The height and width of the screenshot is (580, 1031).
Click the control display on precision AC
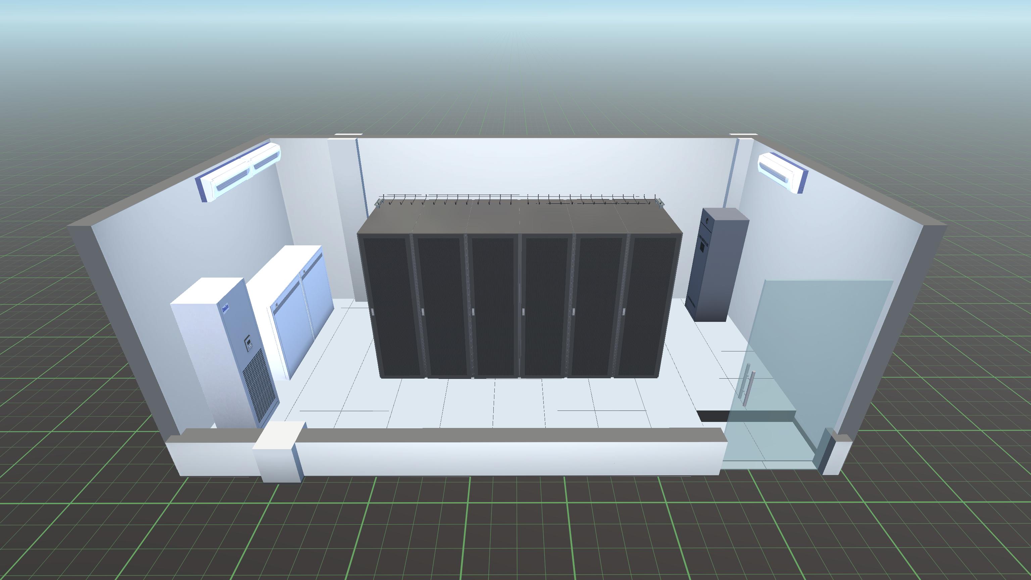coord(249,343)
